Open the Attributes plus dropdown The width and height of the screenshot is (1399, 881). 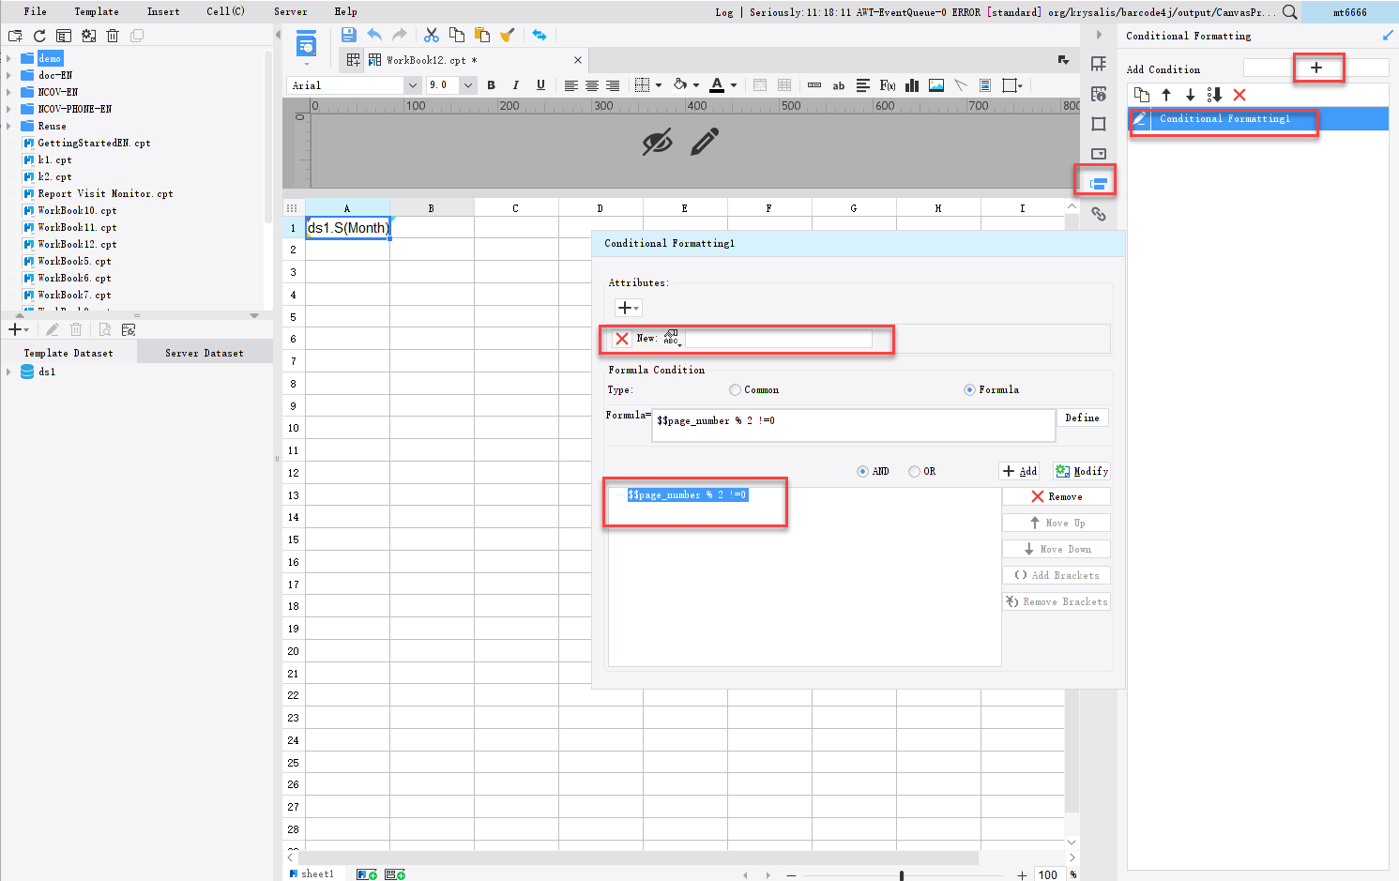628,308
